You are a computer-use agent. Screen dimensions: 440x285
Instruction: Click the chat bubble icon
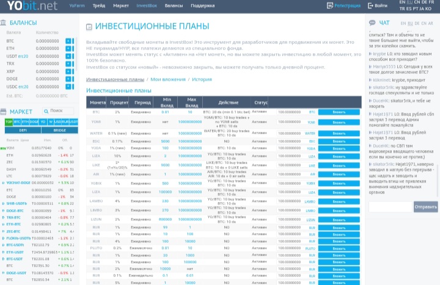coord(372,23)
